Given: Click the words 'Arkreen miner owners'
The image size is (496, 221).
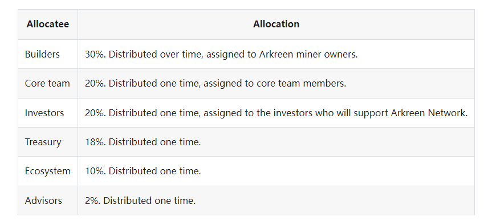Looking at the screenshot, I should (x=308, y=54).
